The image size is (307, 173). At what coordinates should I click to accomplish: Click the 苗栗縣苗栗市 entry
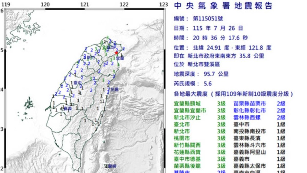coord(259,104)
